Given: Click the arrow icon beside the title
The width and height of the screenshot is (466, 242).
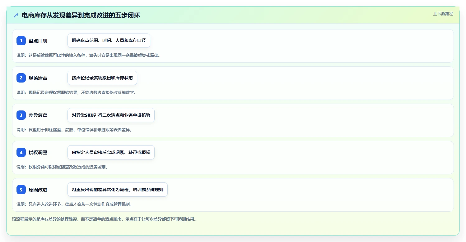Looking at the screenshot, I should (x=16, y=16).
